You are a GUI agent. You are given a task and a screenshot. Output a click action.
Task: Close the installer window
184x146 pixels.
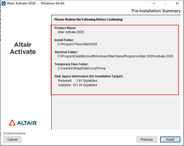[x=177, y=3]
